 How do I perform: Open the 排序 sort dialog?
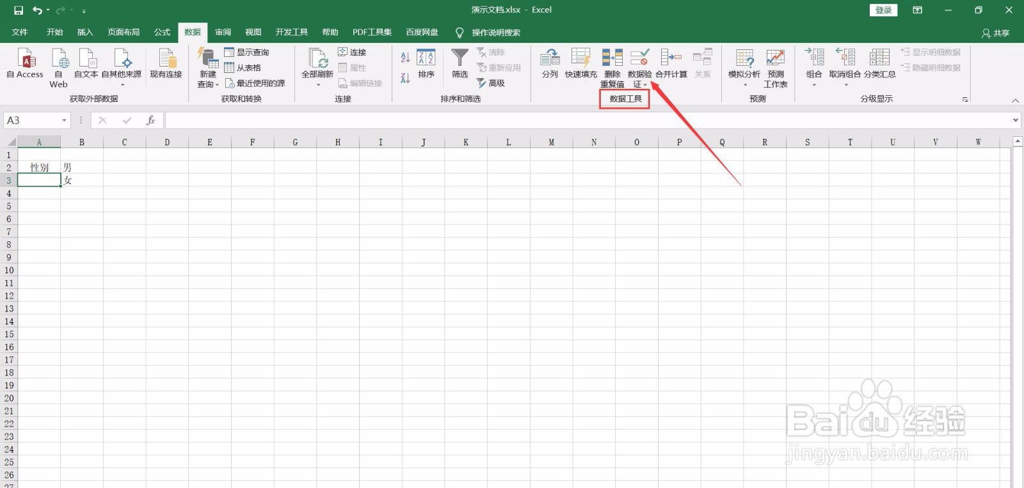click(x=426, y=64)
